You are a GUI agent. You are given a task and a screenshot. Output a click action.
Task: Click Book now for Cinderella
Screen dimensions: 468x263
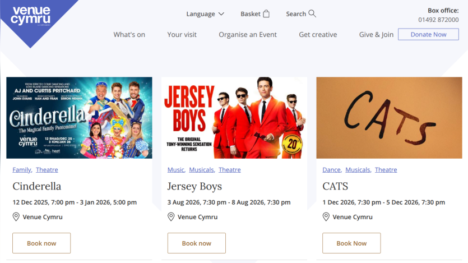point(41,243)
